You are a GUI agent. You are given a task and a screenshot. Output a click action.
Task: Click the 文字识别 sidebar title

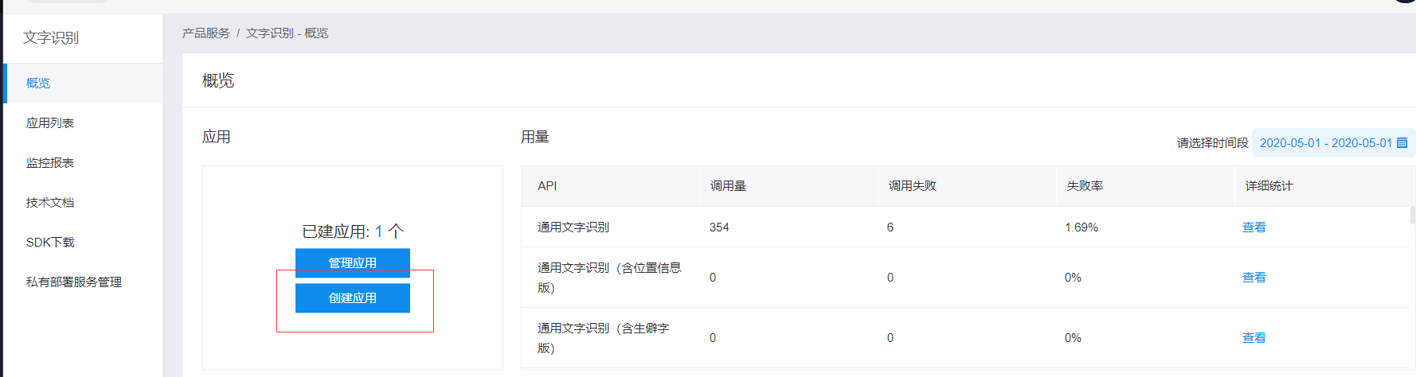(x=51, y=37)
